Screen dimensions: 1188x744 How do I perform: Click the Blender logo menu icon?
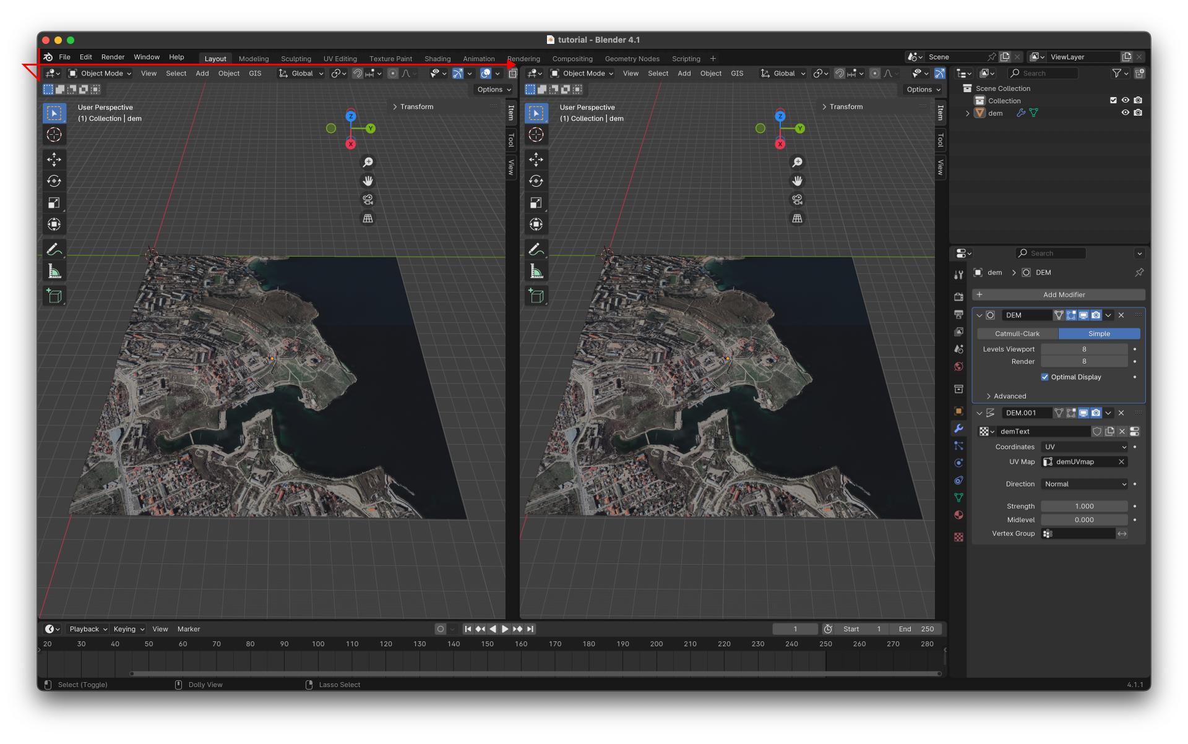(x=48, y=57)
